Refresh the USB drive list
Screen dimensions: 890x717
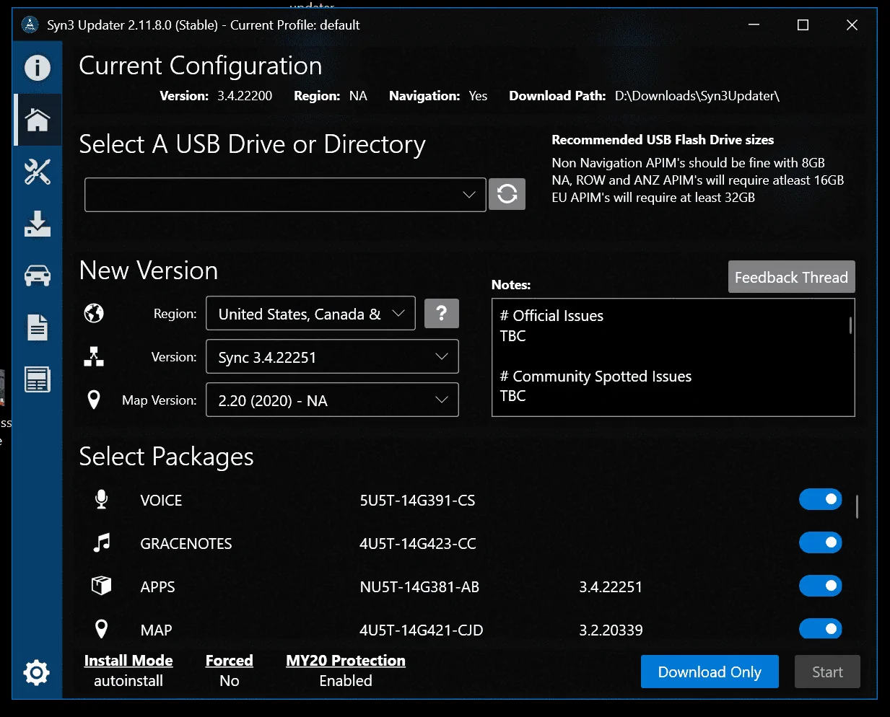pyautogui.click(x=507, y=194)
